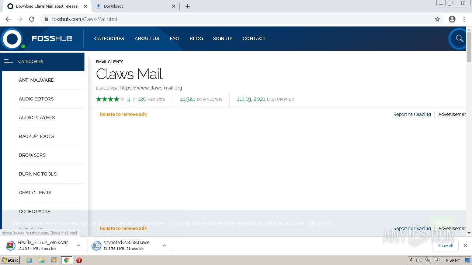472x265 pixels.
Task: Open the CHAT CLIENTS category
Action: coord(35,192)
